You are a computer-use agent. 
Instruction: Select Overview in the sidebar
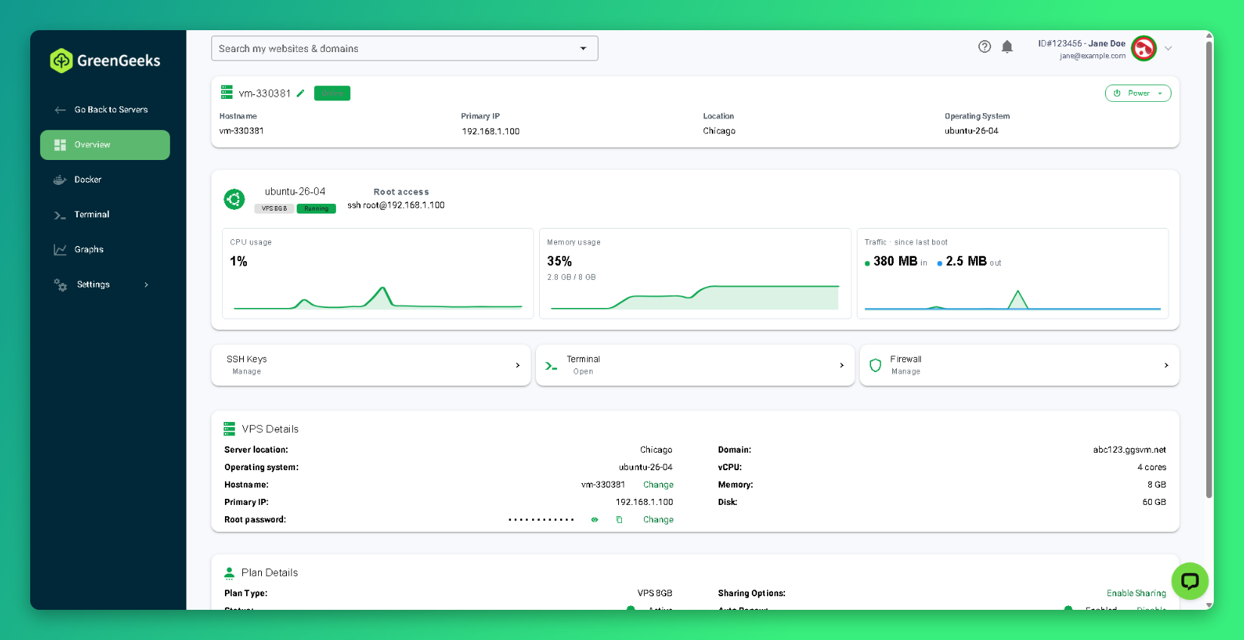105,145
